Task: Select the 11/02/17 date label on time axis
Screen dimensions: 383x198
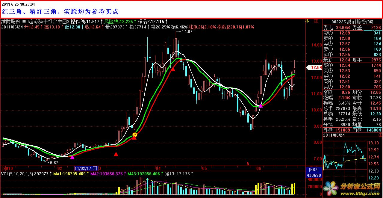Action: point(86,168)
